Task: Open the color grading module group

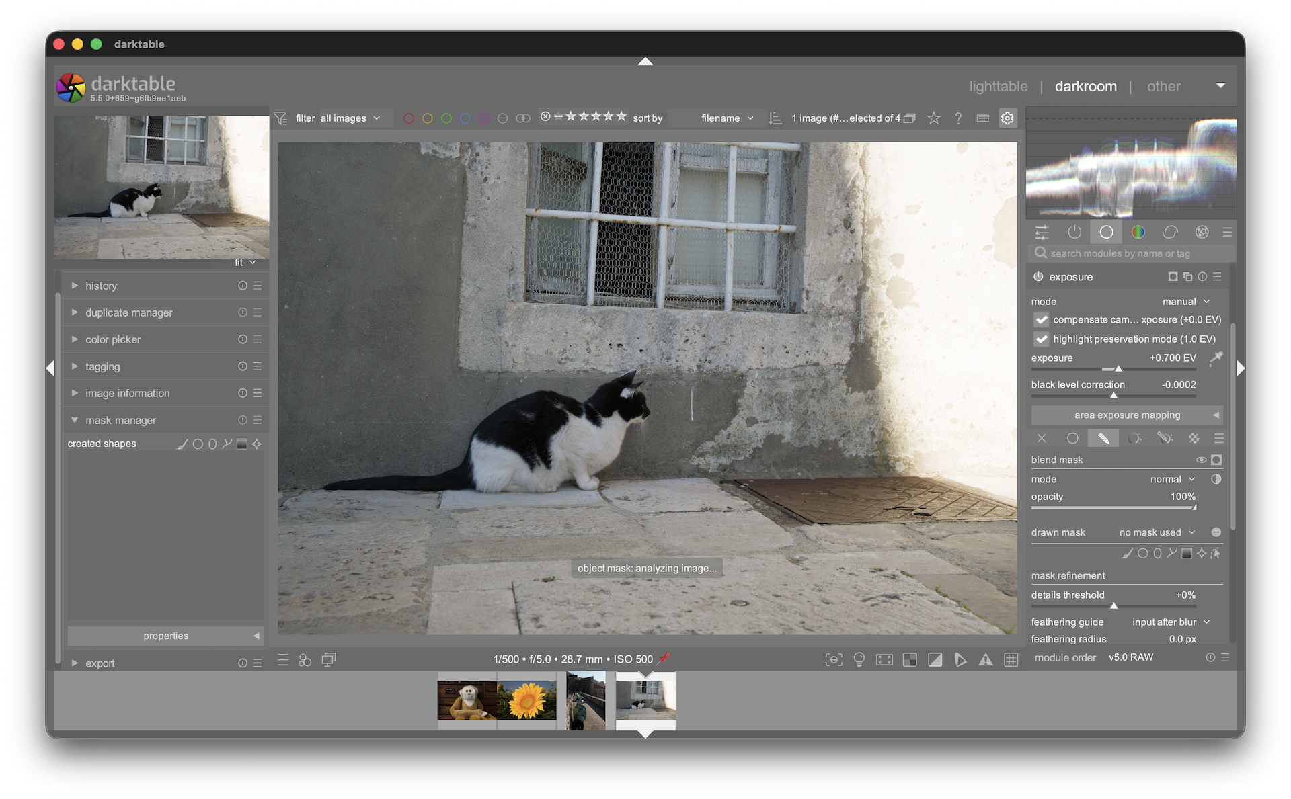Action: click(1138, 232)
